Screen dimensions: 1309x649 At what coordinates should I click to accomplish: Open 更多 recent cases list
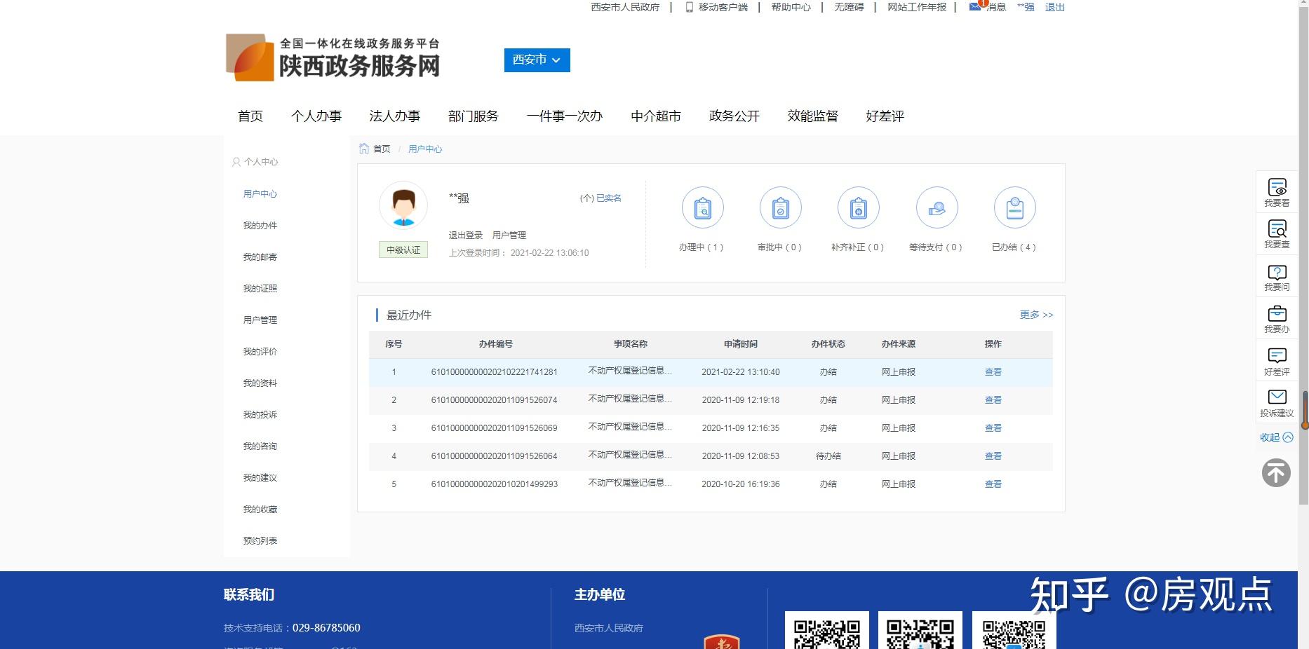tap(1036, 315)
